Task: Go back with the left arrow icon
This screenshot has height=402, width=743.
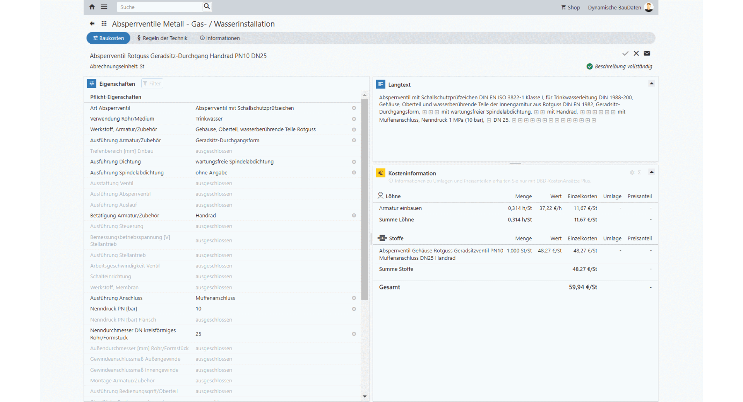Action: (x=92, y=24)
